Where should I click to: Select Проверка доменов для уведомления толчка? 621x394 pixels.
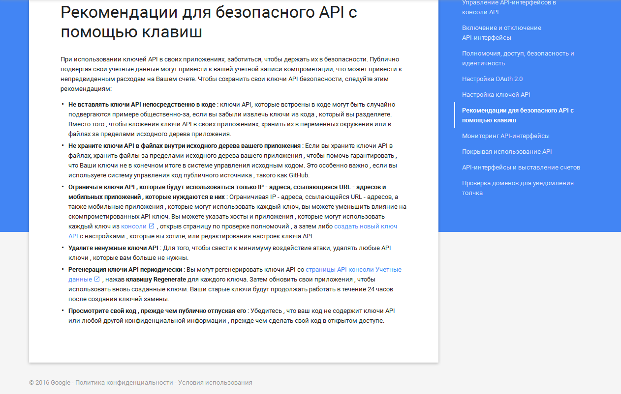518,188
